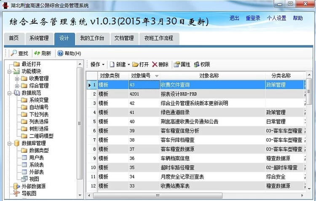Click the 权限 permissions icon
Screen dimensions: 316x201
(x=196, y=64)
